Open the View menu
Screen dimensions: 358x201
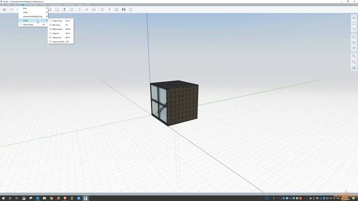[x=15, y=4]
